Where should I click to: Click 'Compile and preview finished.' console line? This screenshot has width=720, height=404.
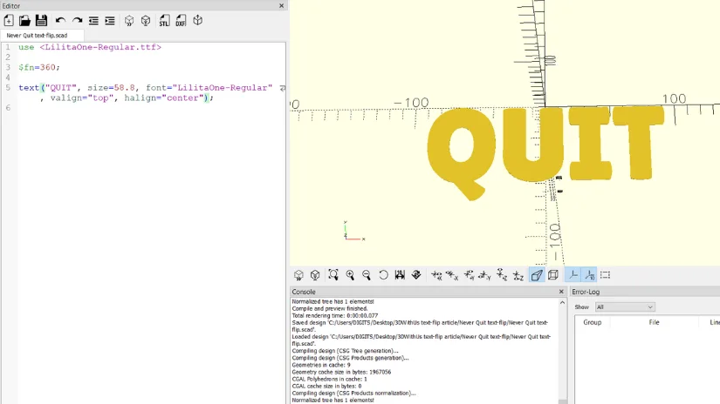point(330,309)
